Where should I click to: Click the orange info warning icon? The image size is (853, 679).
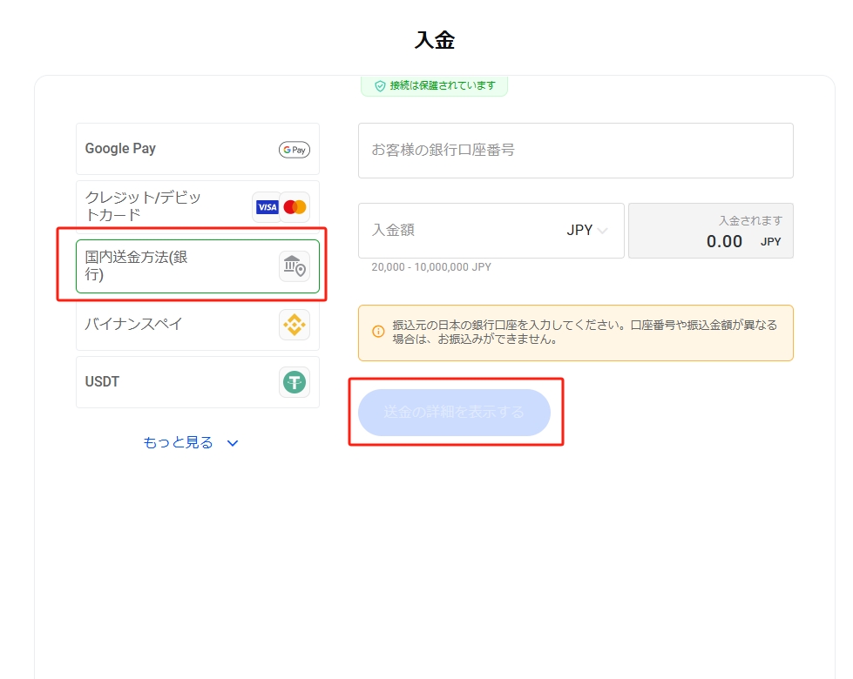pyautogui.click(x=378, y=332)
